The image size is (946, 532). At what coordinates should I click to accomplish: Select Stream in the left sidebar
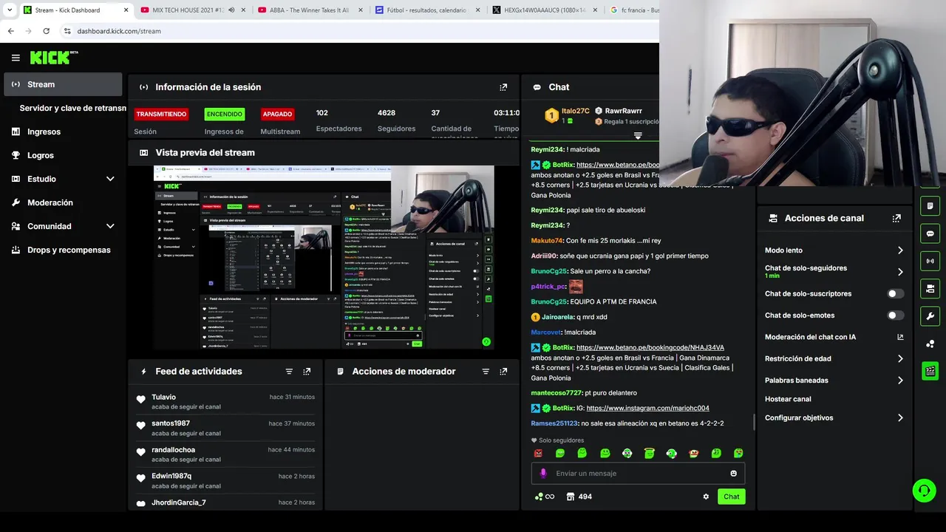pos(63,84)
